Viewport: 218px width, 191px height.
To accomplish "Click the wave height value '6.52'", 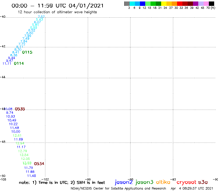I will coord(32,30).
